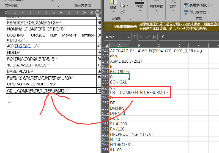The image size is (219, 153).
Task: Click the ruler left margin marker in Word
Action: coord(6,13)
